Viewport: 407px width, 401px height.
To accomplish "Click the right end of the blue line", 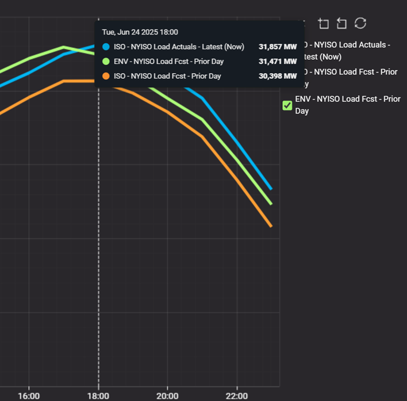I will click(271, 188).
